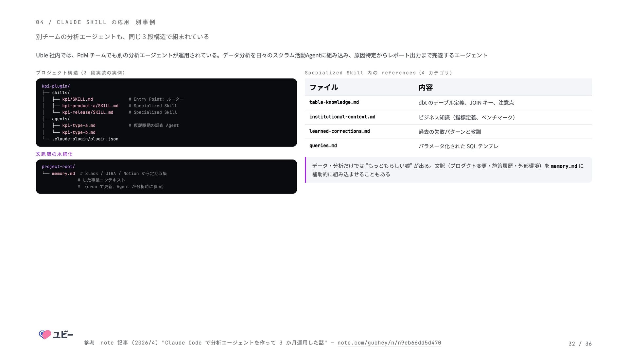Image resolution: width=628 pixels, height=353 pixels.
Task: Click the queries.md table row
Action: (x=448, y=146)
